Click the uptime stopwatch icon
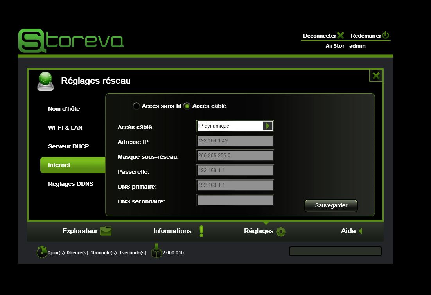The image size is (431, 295). pyautogui.click(x=41, y=252)
